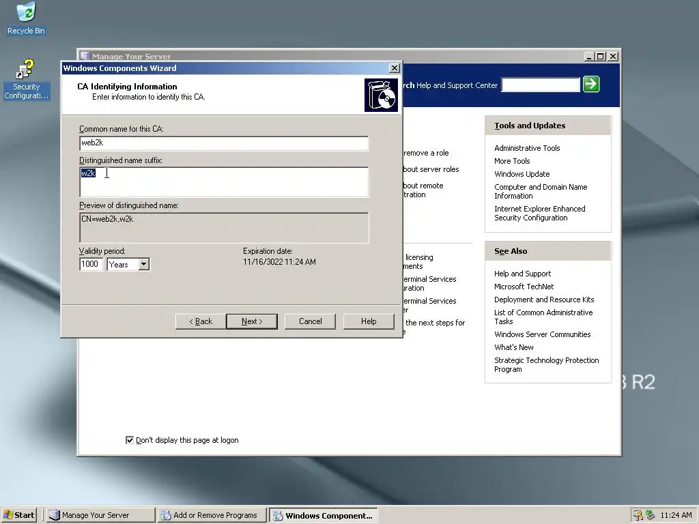Toggle Don't display this page at logon
699x524 pixels.
tap(130, 440)
